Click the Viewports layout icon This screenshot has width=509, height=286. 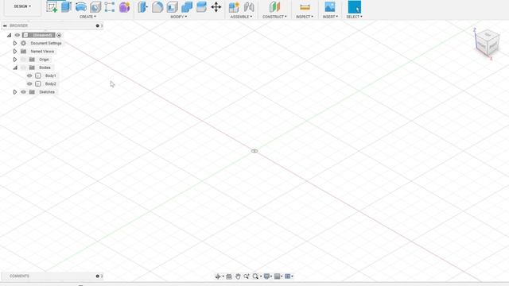click(x=287, y=276)
